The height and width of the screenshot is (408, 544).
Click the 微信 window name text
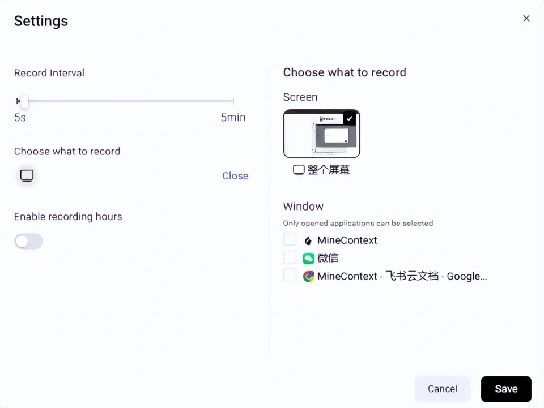click(x=328, y=258)
